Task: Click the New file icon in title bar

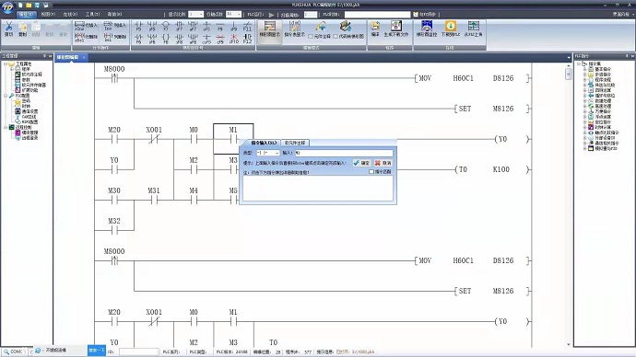Action: pos(20,6)
